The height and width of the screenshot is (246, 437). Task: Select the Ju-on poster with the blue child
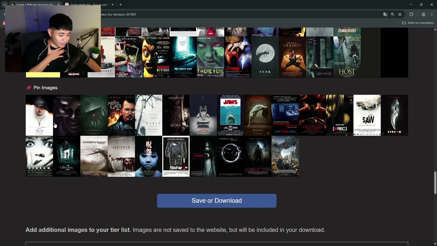tap(149, 156)
